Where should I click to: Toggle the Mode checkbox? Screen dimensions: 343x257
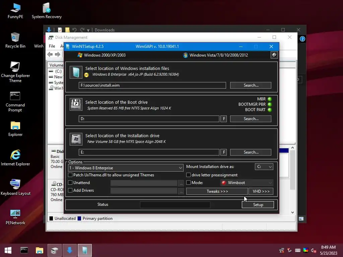coord(188,182)
